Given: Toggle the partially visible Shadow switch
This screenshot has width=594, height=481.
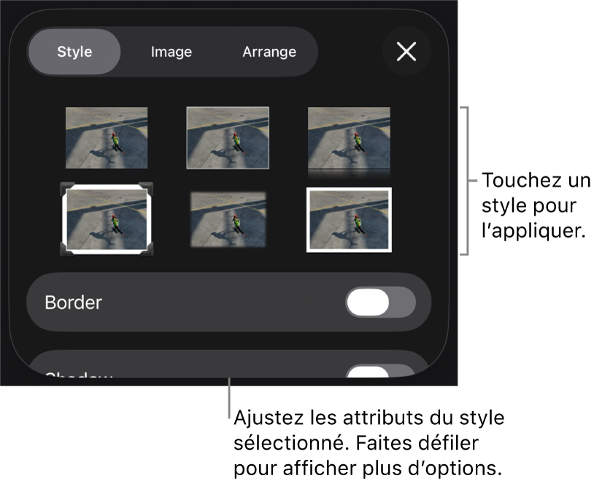Looking at the screenshot, I should point(380,371).
